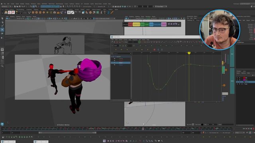Viewport: 255px width, 143px height.
Task: Choose the Paint Selection tool
Action: tap(2, 26)
